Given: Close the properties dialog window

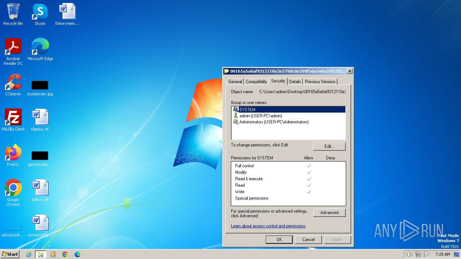Looking at the screenshot, I should click(349, 71).
